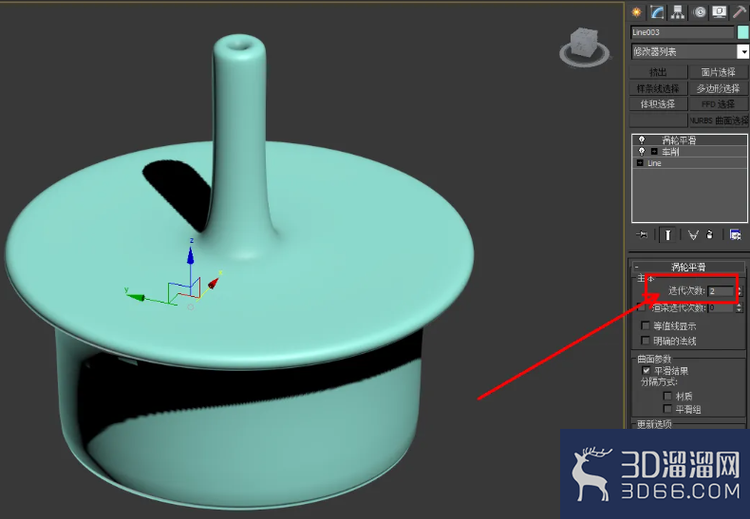Click the 体积选择 modifier button
This screenshot has height=519, width=750.
pos(658,103)
